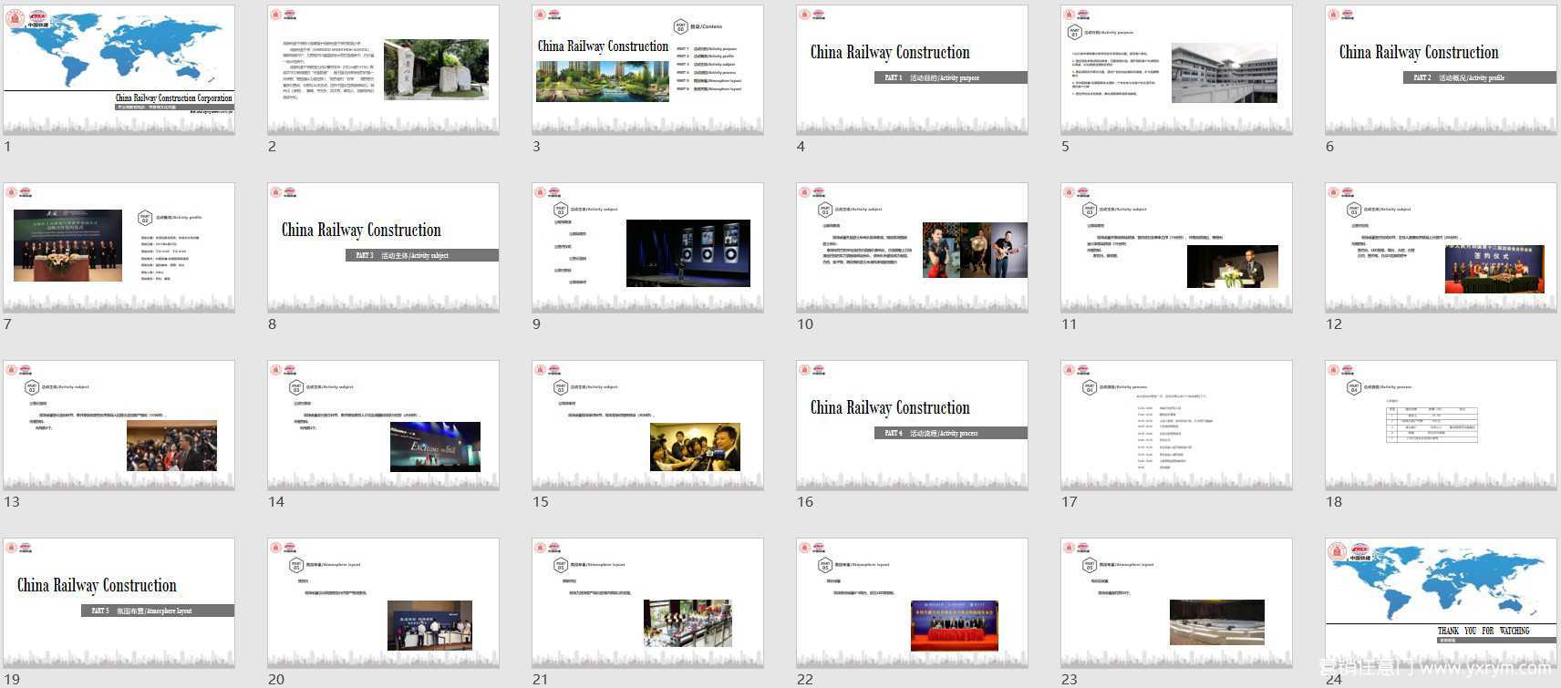Select slide 3 contents slide thumbnail
The width and height of the screenshot is (1561, 688).
point(647,70)
